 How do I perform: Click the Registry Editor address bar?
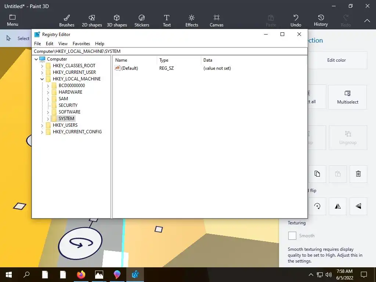coord(169,51)
